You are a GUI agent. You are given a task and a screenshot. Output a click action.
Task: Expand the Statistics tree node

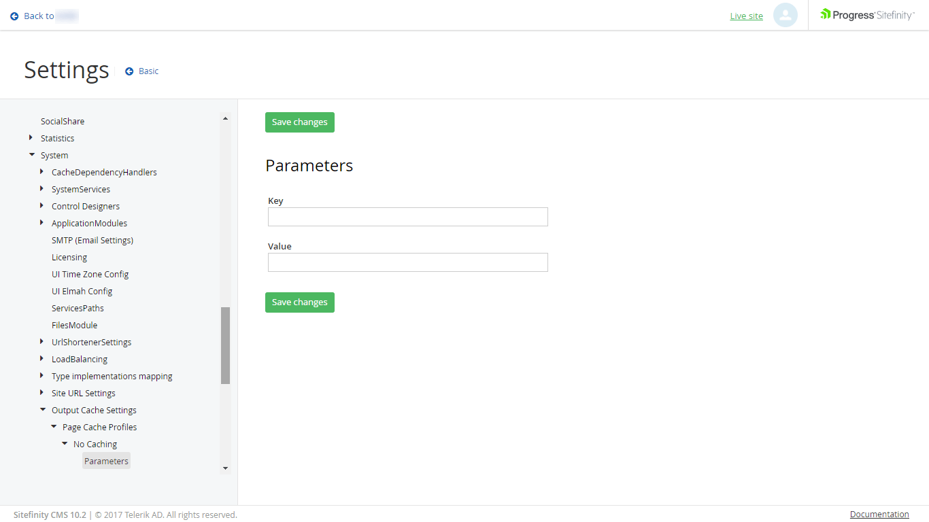31,138
